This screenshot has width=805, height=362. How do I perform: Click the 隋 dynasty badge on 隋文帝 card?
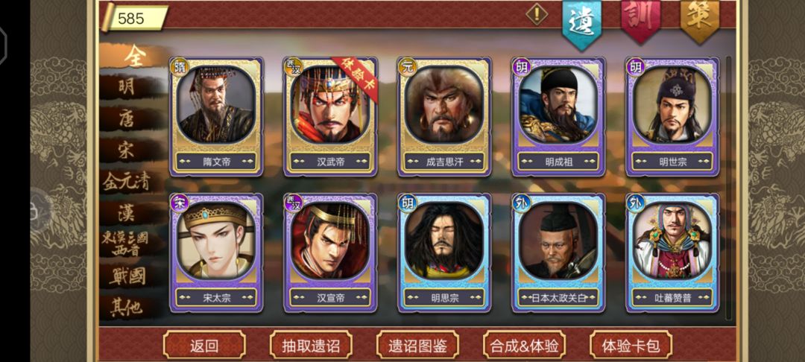pyautogui.click(x=180, y=67)
